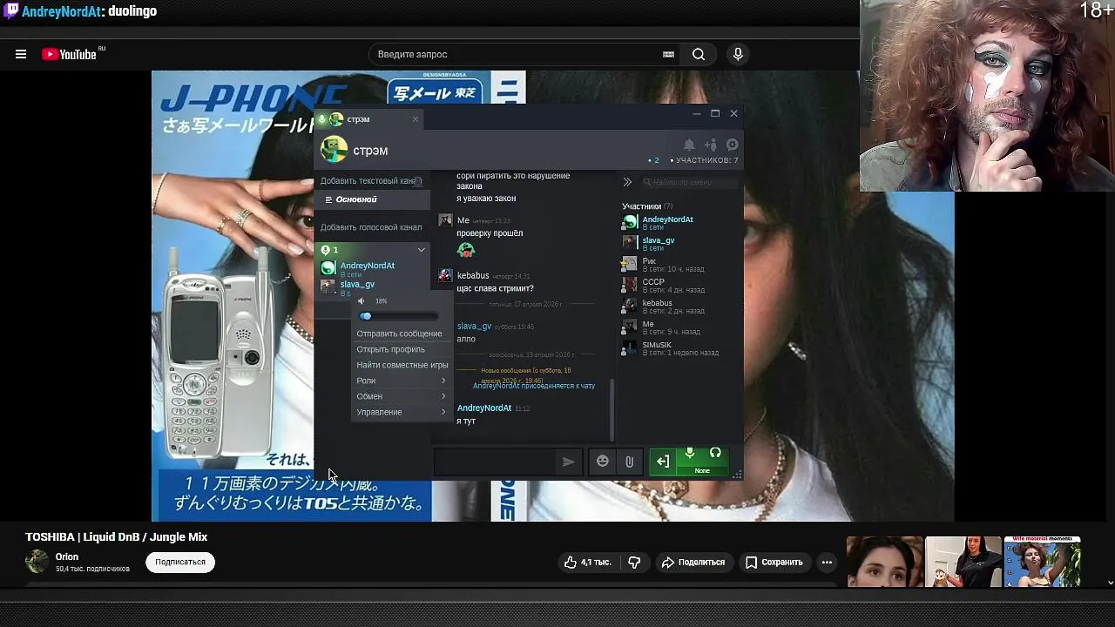Expand the Роли submenu
Screen dimensions: 1115x627
pyautogui.click(x=401, y=381)
